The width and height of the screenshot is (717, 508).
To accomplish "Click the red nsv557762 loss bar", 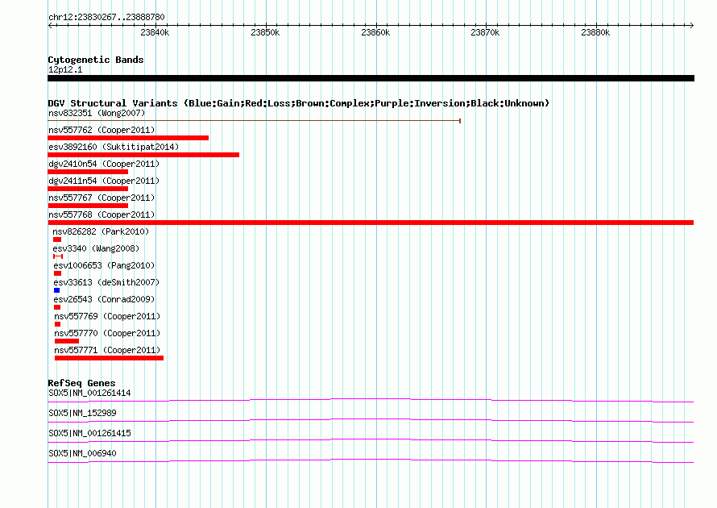I will click(128, 138).
